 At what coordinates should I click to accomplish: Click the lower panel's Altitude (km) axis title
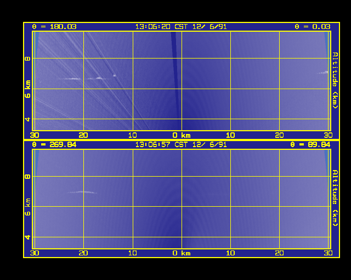(335, 198)
